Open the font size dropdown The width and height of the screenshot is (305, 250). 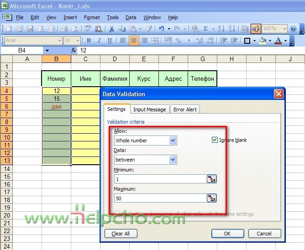pyautogui.click(x=78, y=41)
